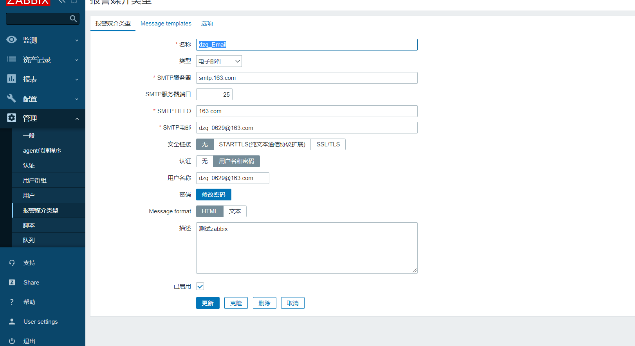Screen dimensions: 635x346
Task: Select 文本 message format
Action: click(x=235, y=211)
